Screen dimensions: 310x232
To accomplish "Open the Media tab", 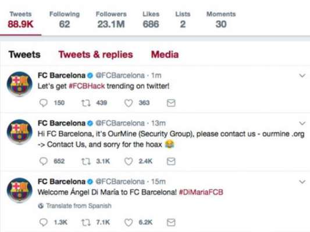I will [165, 55].
